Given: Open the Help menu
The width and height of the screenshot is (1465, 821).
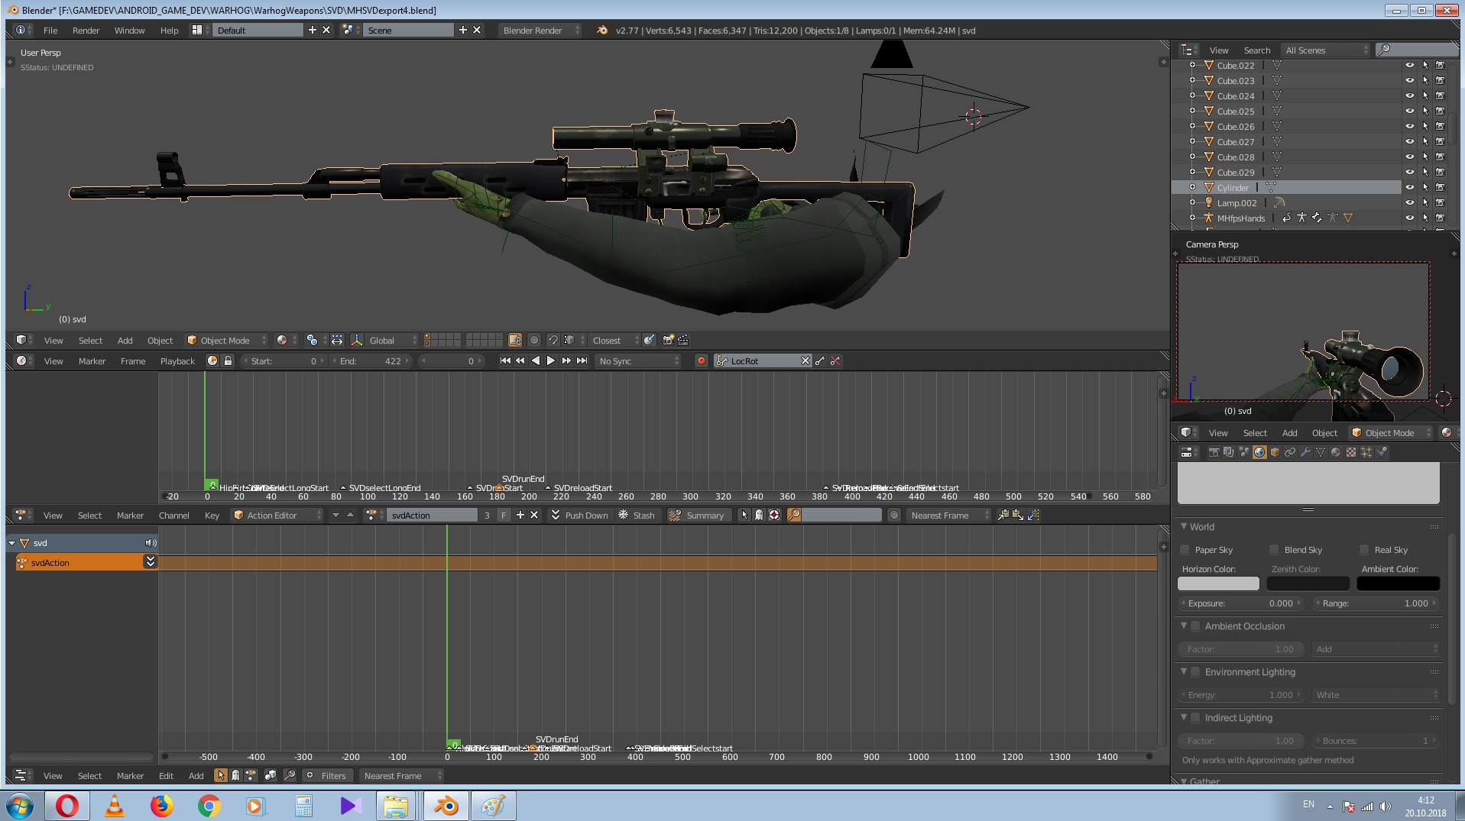Looking at the screenshot, I should click(169, 31).
